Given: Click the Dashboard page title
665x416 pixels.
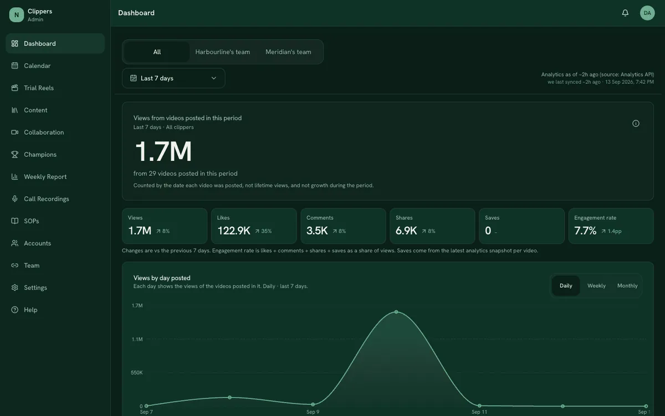Looking at the screenshot, I should [136, 13].
